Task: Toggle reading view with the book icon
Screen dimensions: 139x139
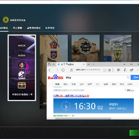Action: pyautogui.click(x=105, y=70)
